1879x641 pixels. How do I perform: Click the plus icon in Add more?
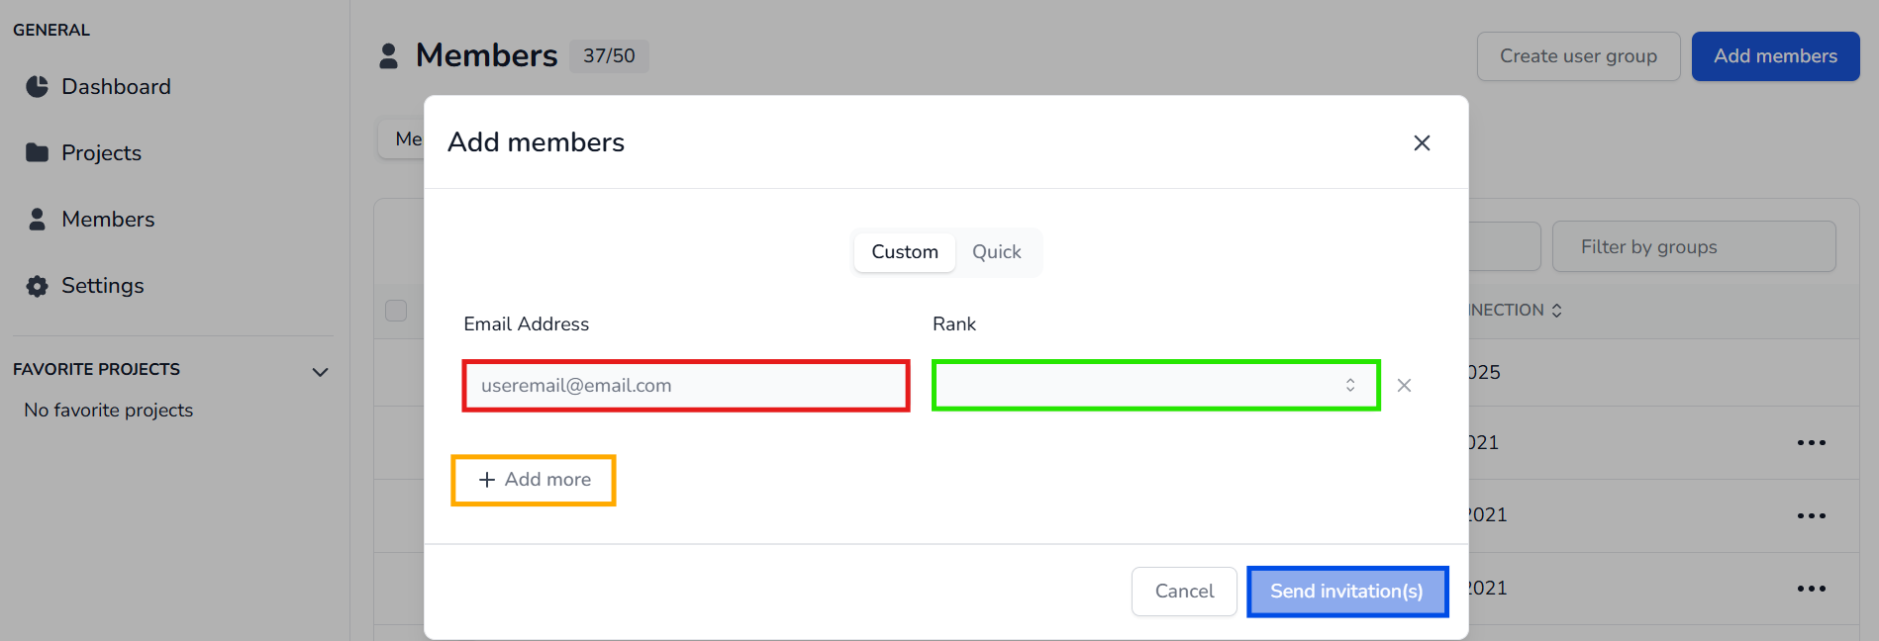487,480
